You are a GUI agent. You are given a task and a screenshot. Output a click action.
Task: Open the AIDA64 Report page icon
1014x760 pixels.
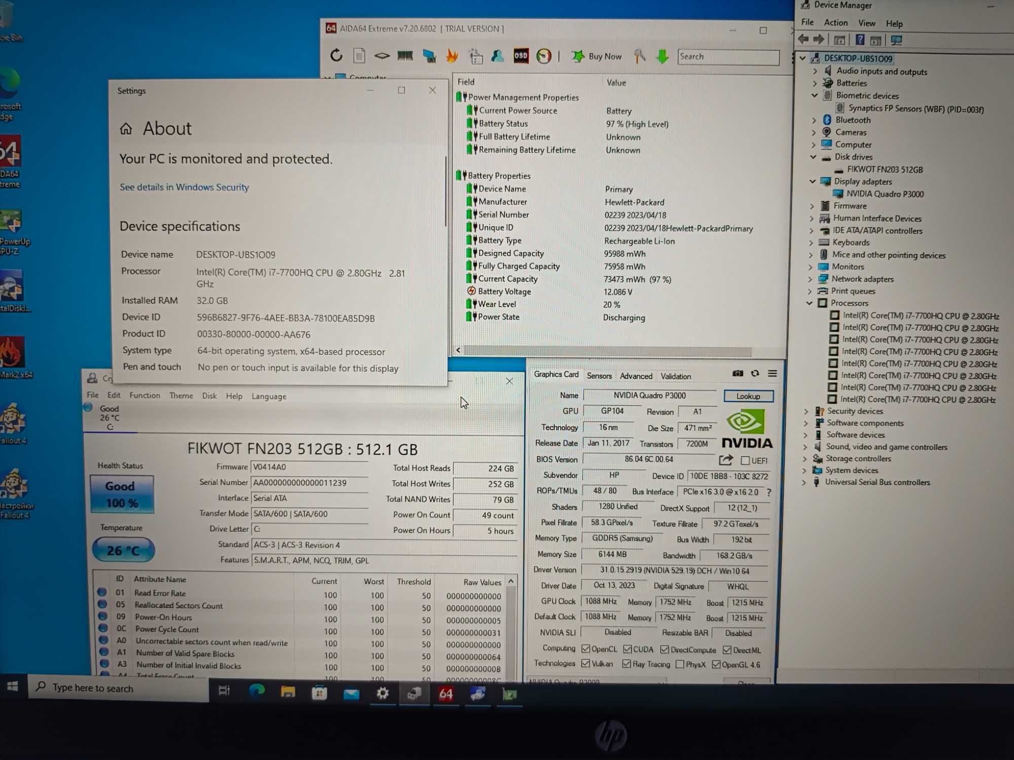(359, 55)
